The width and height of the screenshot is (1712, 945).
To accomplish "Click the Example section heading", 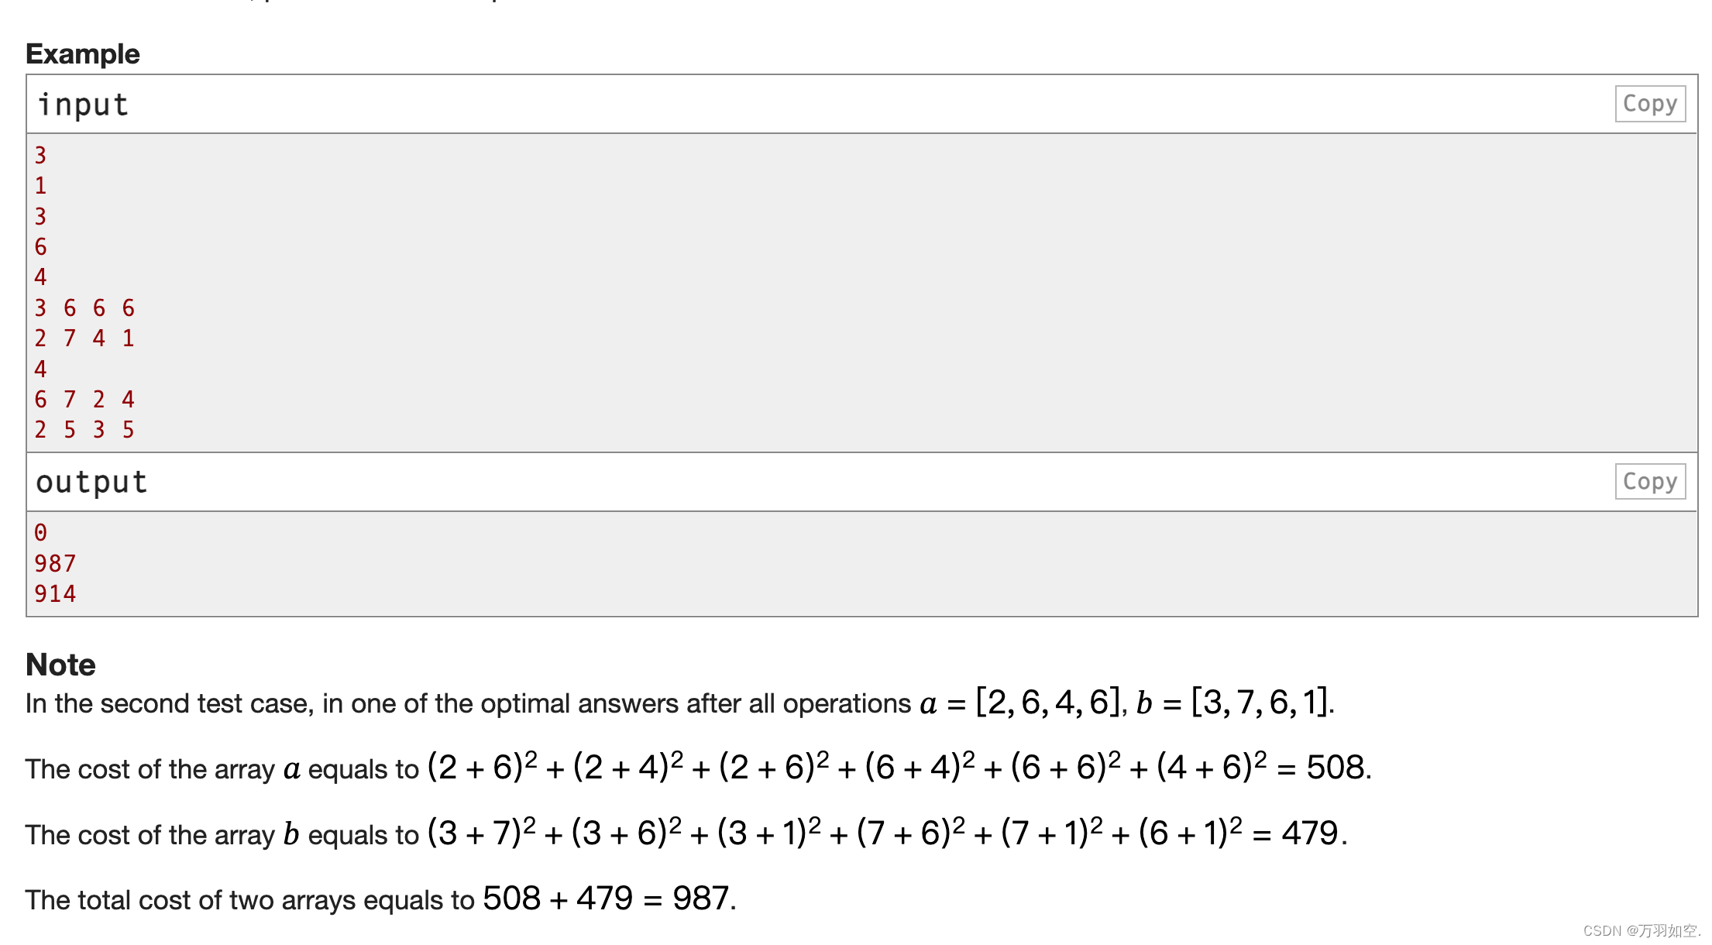I will 82,53.
